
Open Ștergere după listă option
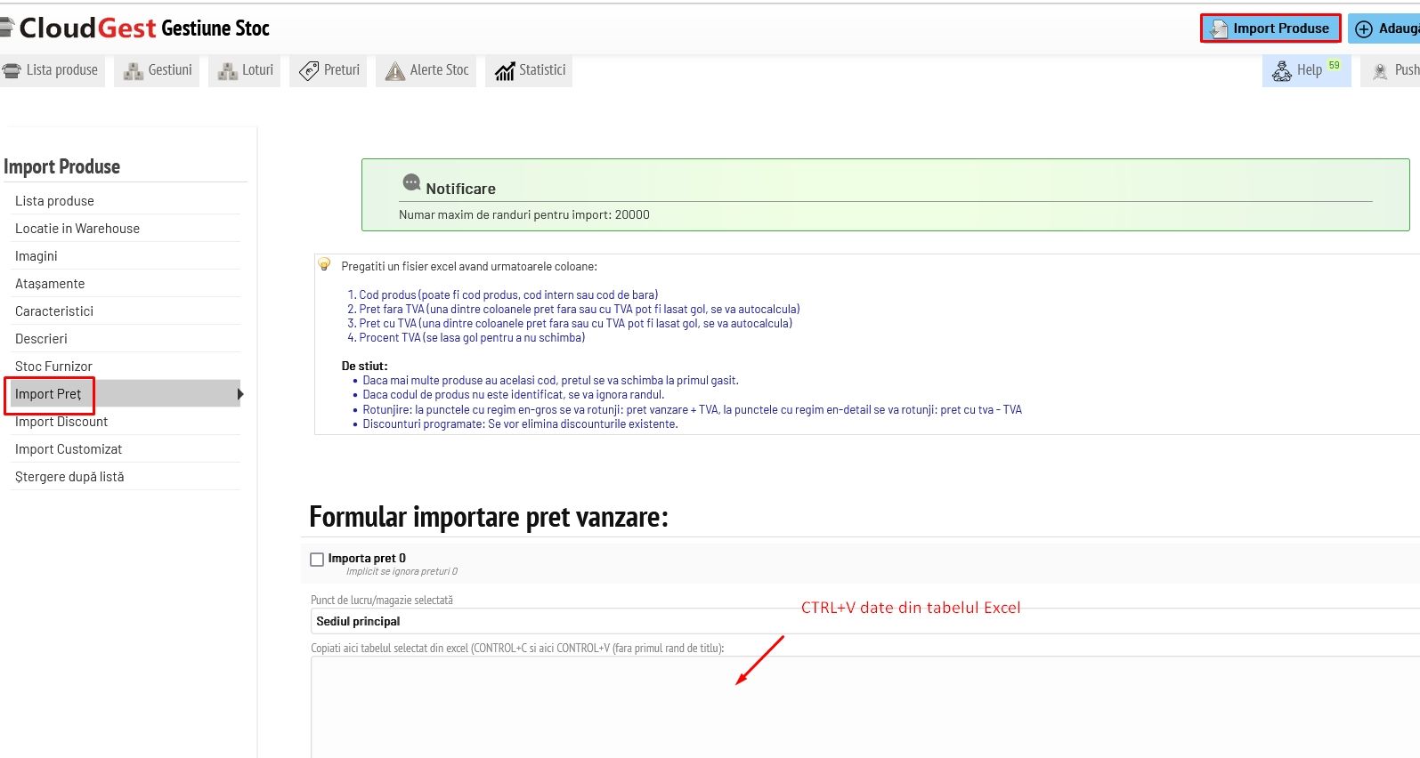pos(69,477)
